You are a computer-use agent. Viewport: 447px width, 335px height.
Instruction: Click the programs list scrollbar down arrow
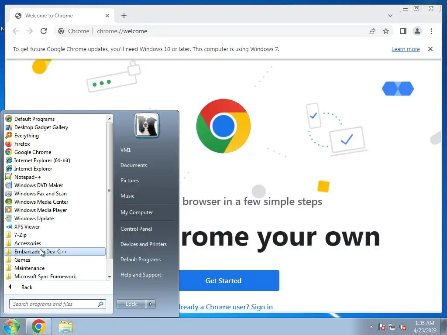click(x=110, y=277)
